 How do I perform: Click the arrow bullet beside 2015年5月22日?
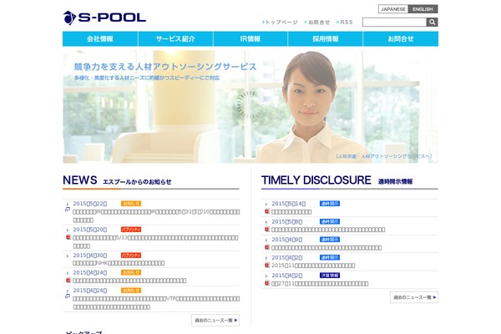point(68,205)
